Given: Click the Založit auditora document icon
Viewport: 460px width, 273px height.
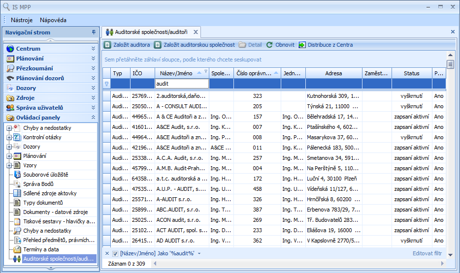Looking at the screenshot, I should point(107,45).
